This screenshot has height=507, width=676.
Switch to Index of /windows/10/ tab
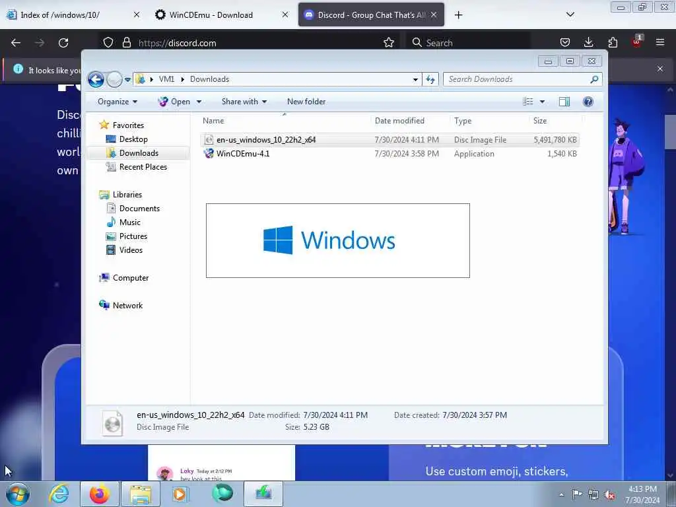pos(60,15)
